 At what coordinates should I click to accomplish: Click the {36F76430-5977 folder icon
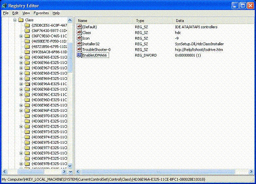point(27,31)
